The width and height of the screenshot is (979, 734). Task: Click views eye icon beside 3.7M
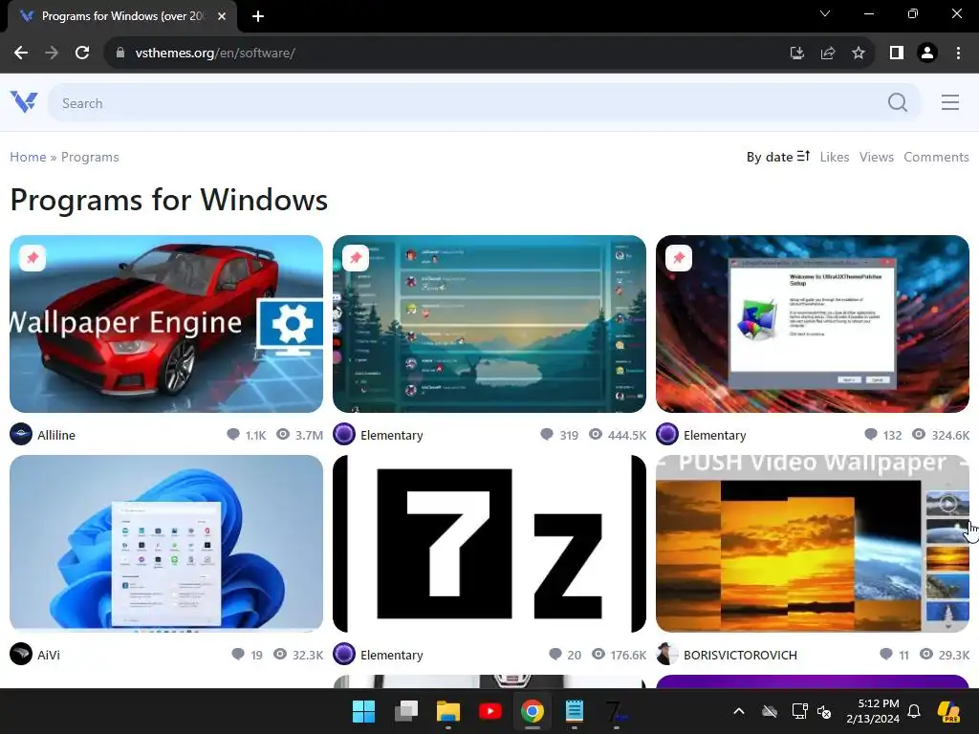pyautogui.click(x=283, y=435)
